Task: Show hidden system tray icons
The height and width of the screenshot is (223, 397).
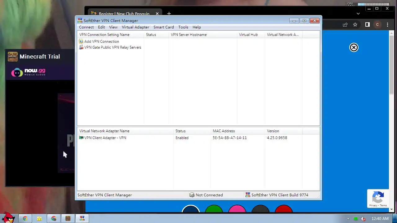Action: pyautogui.click(x=348, y=219)
